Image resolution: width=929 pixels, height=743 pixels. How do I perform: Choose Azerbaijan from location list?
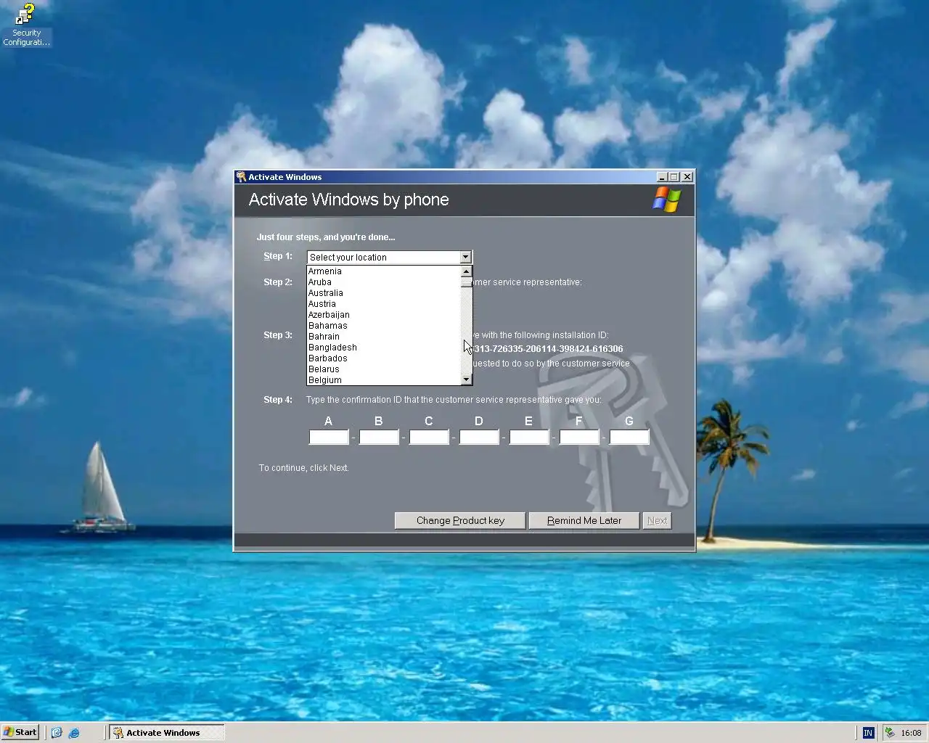384,315
